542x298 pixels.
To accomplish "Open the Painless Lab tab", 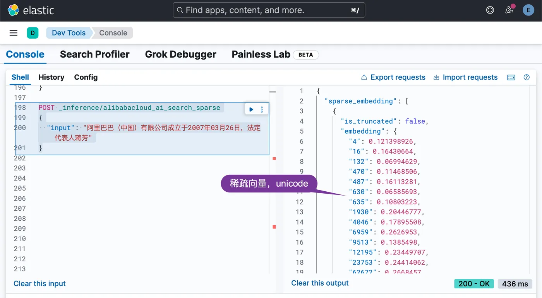I will [x=261, y=54].
